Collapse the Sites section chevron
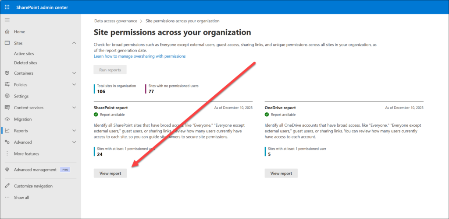 [74, 43]
